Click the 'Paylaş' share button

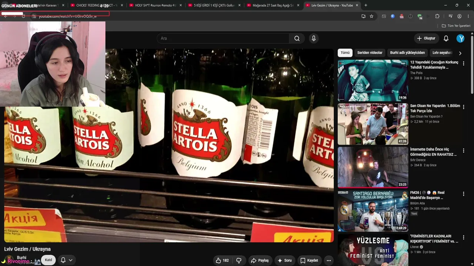(260, 260)
